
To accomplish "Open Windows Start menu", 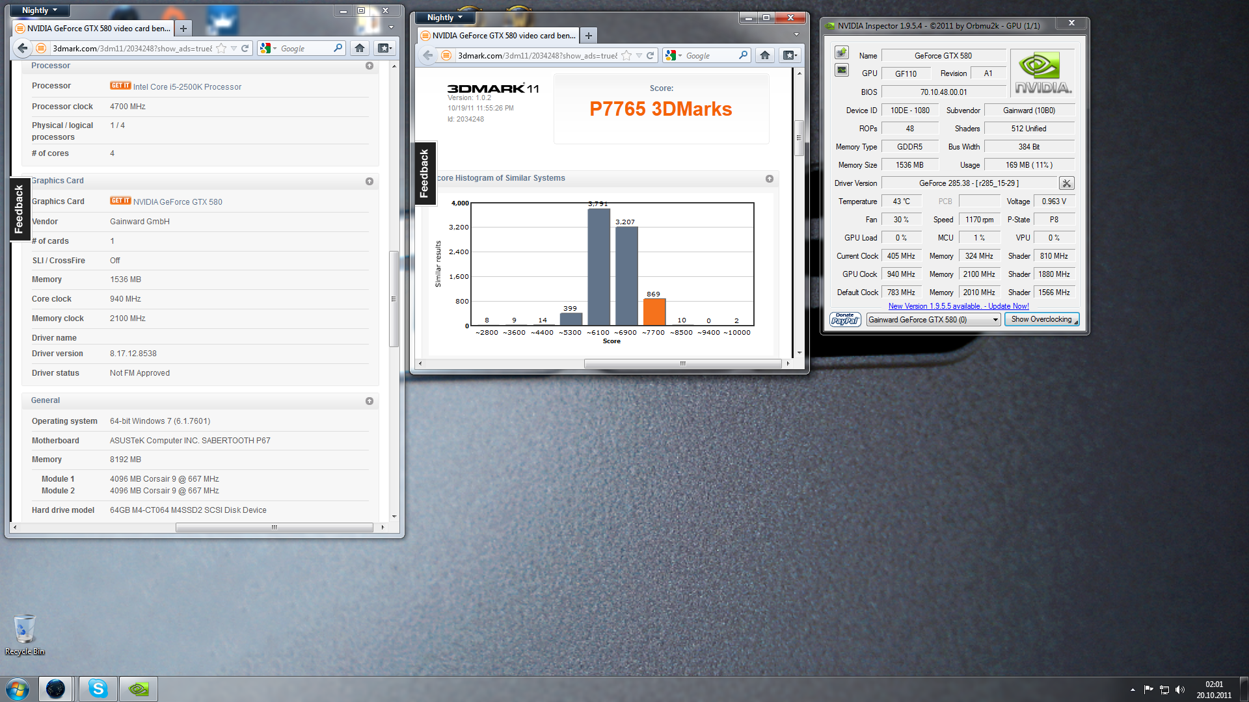I will [18, 689].
